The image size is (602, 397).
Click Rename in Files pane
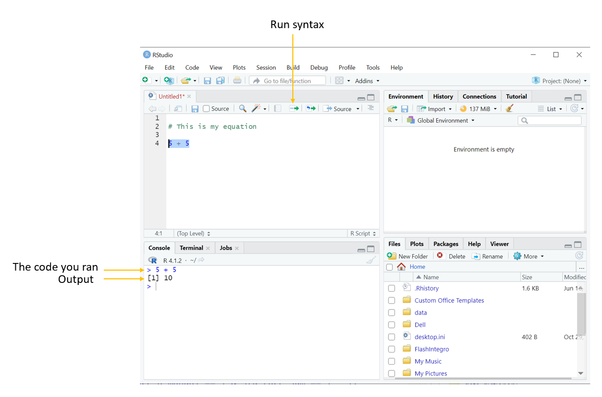tap(487, 256)
